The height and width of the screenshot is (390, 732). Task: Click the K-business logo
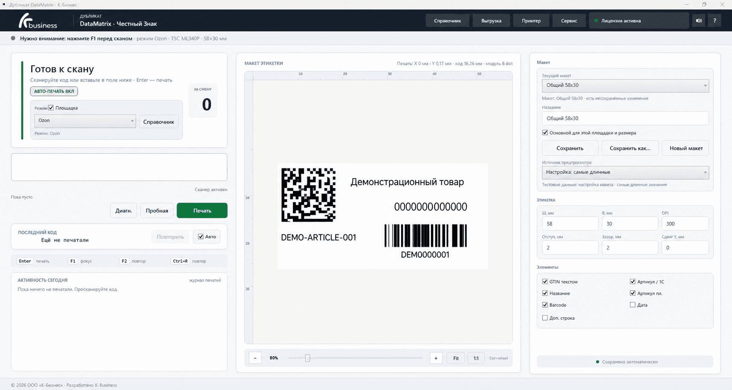38,20
